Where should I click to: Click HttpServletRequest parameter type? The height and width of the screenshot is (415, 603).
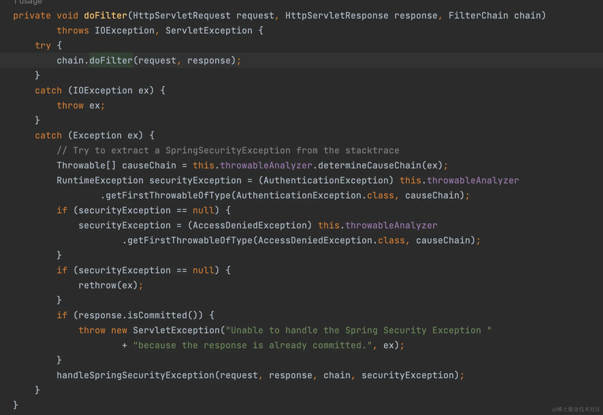(182, 15)
